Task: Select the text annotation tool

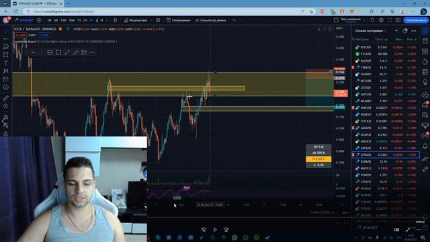Action: (x=6, y=63)
